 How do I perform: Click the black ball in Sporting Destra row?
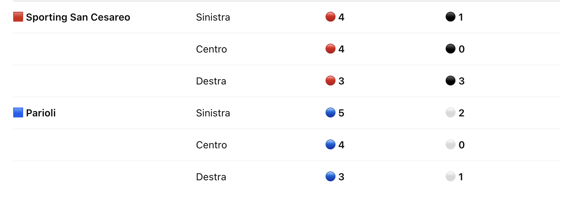click(x=451, y=81)
